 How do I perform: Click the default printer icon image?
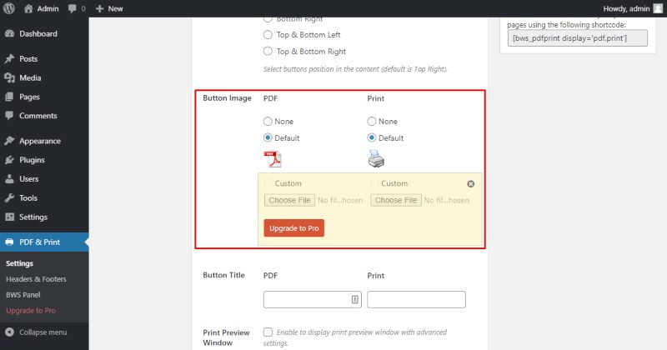point(376,158)
